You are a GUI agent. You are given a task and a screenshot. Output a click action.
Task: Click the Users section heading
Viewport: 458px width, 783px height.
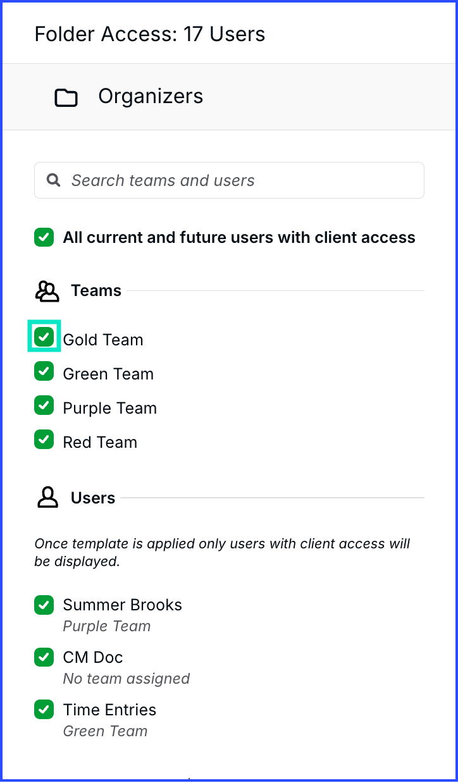(93, 498)
